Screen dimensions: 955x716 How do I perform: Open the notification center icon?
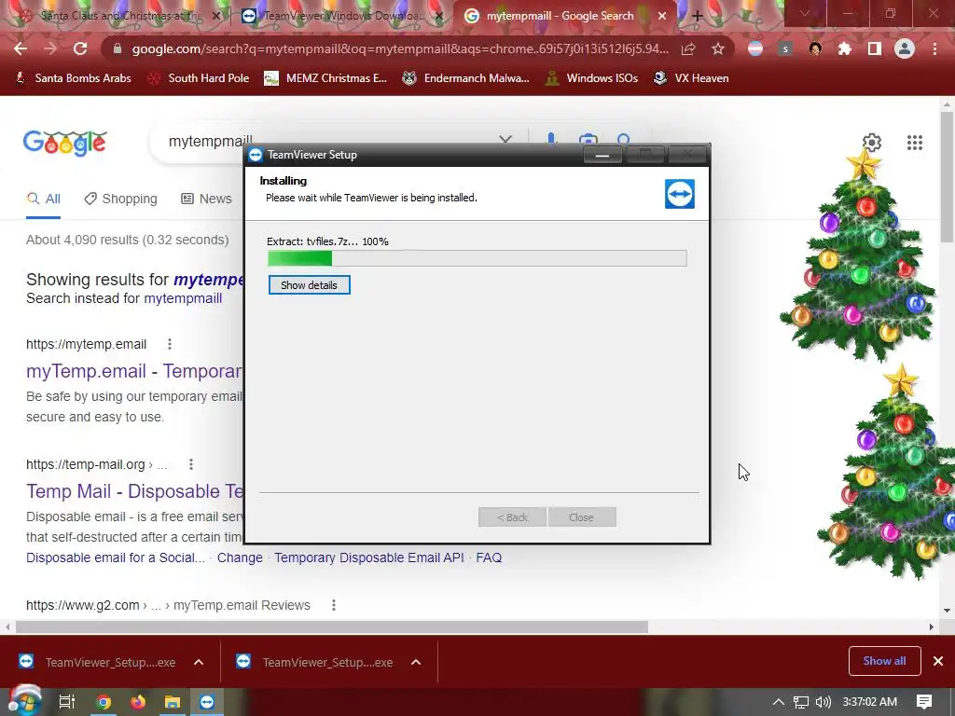924,702
